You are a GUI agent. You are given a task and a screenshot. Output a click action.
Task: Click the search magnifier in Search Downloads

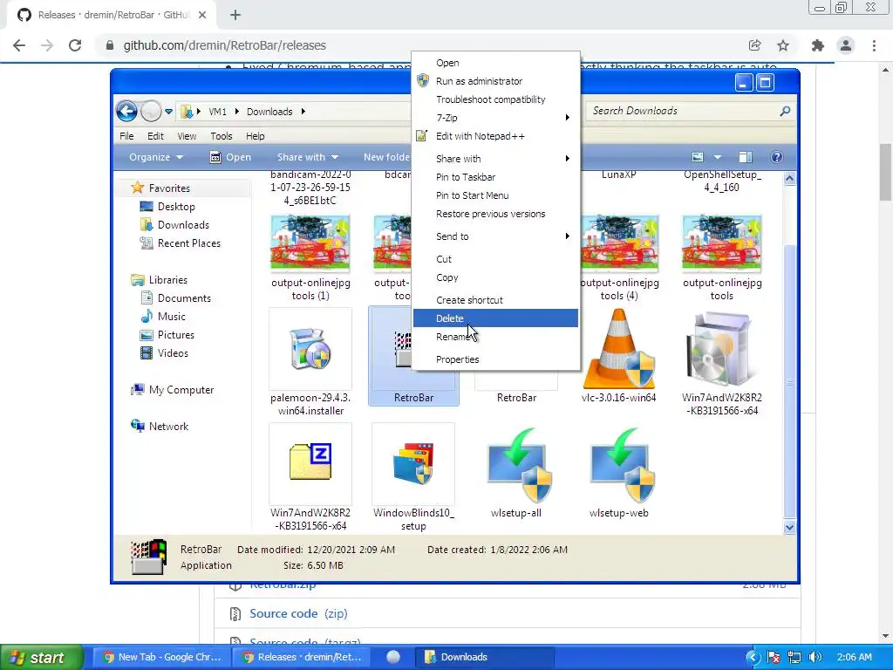785,111
